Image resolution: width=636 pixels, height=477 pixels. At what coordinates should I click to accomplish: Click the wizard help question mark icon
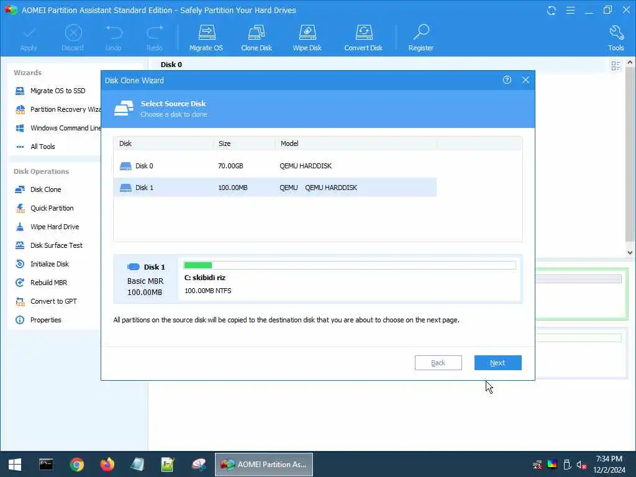click(507, 80)
